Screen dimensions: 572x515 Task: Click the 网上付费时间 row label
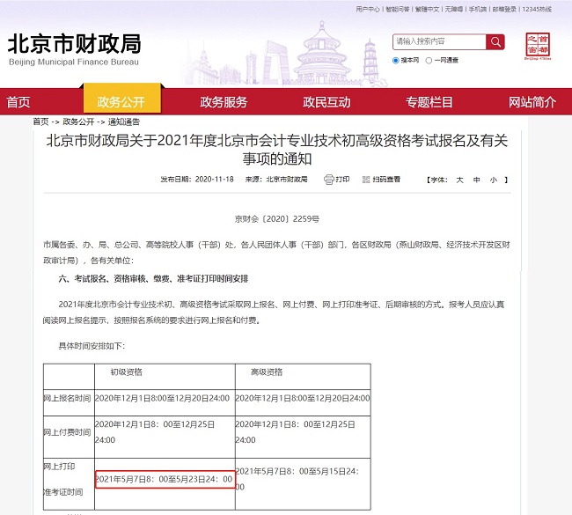[67, 432]
